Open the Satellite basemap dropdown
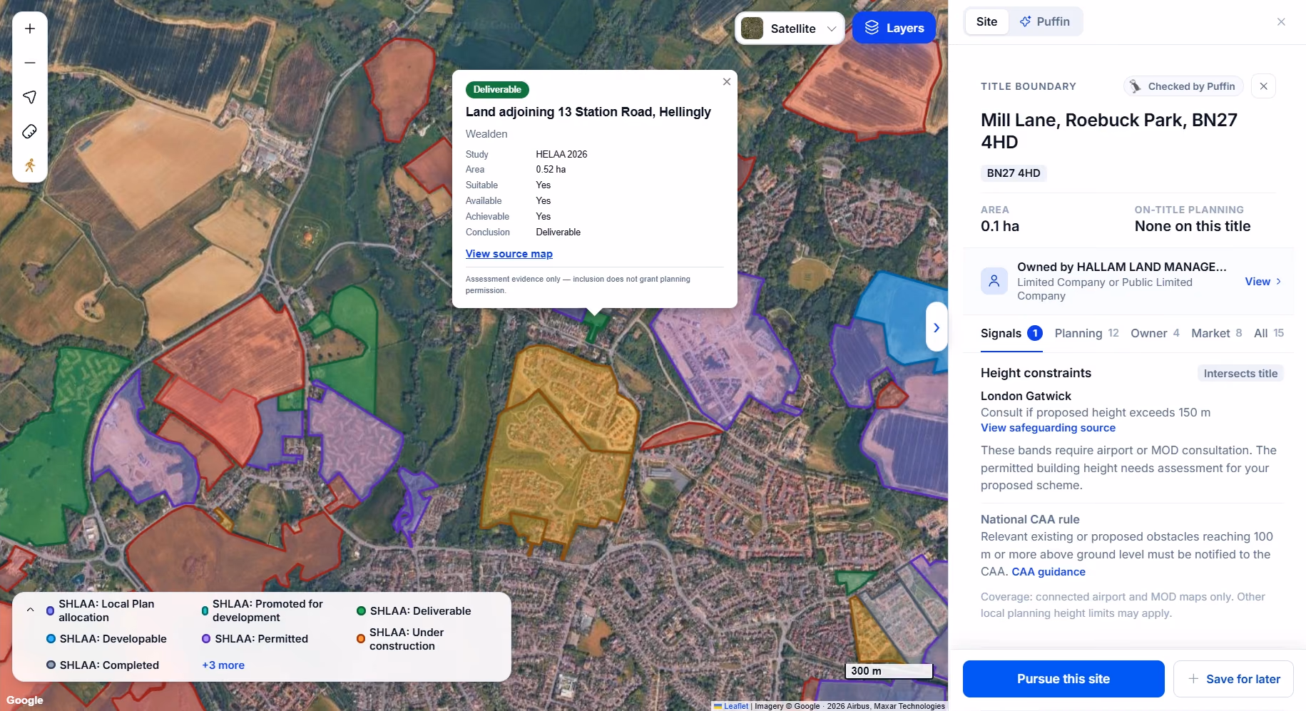This screenshot has width=1306, height=711. [x=790, y=29]
